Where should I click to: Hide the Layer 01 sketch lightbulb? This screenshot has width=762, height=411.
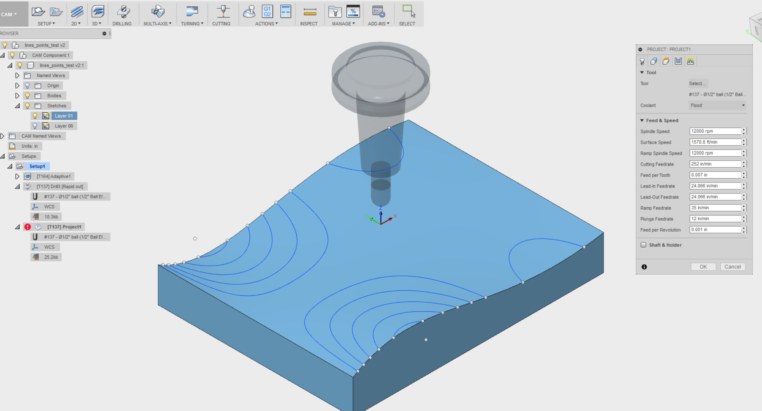(35, 116)
